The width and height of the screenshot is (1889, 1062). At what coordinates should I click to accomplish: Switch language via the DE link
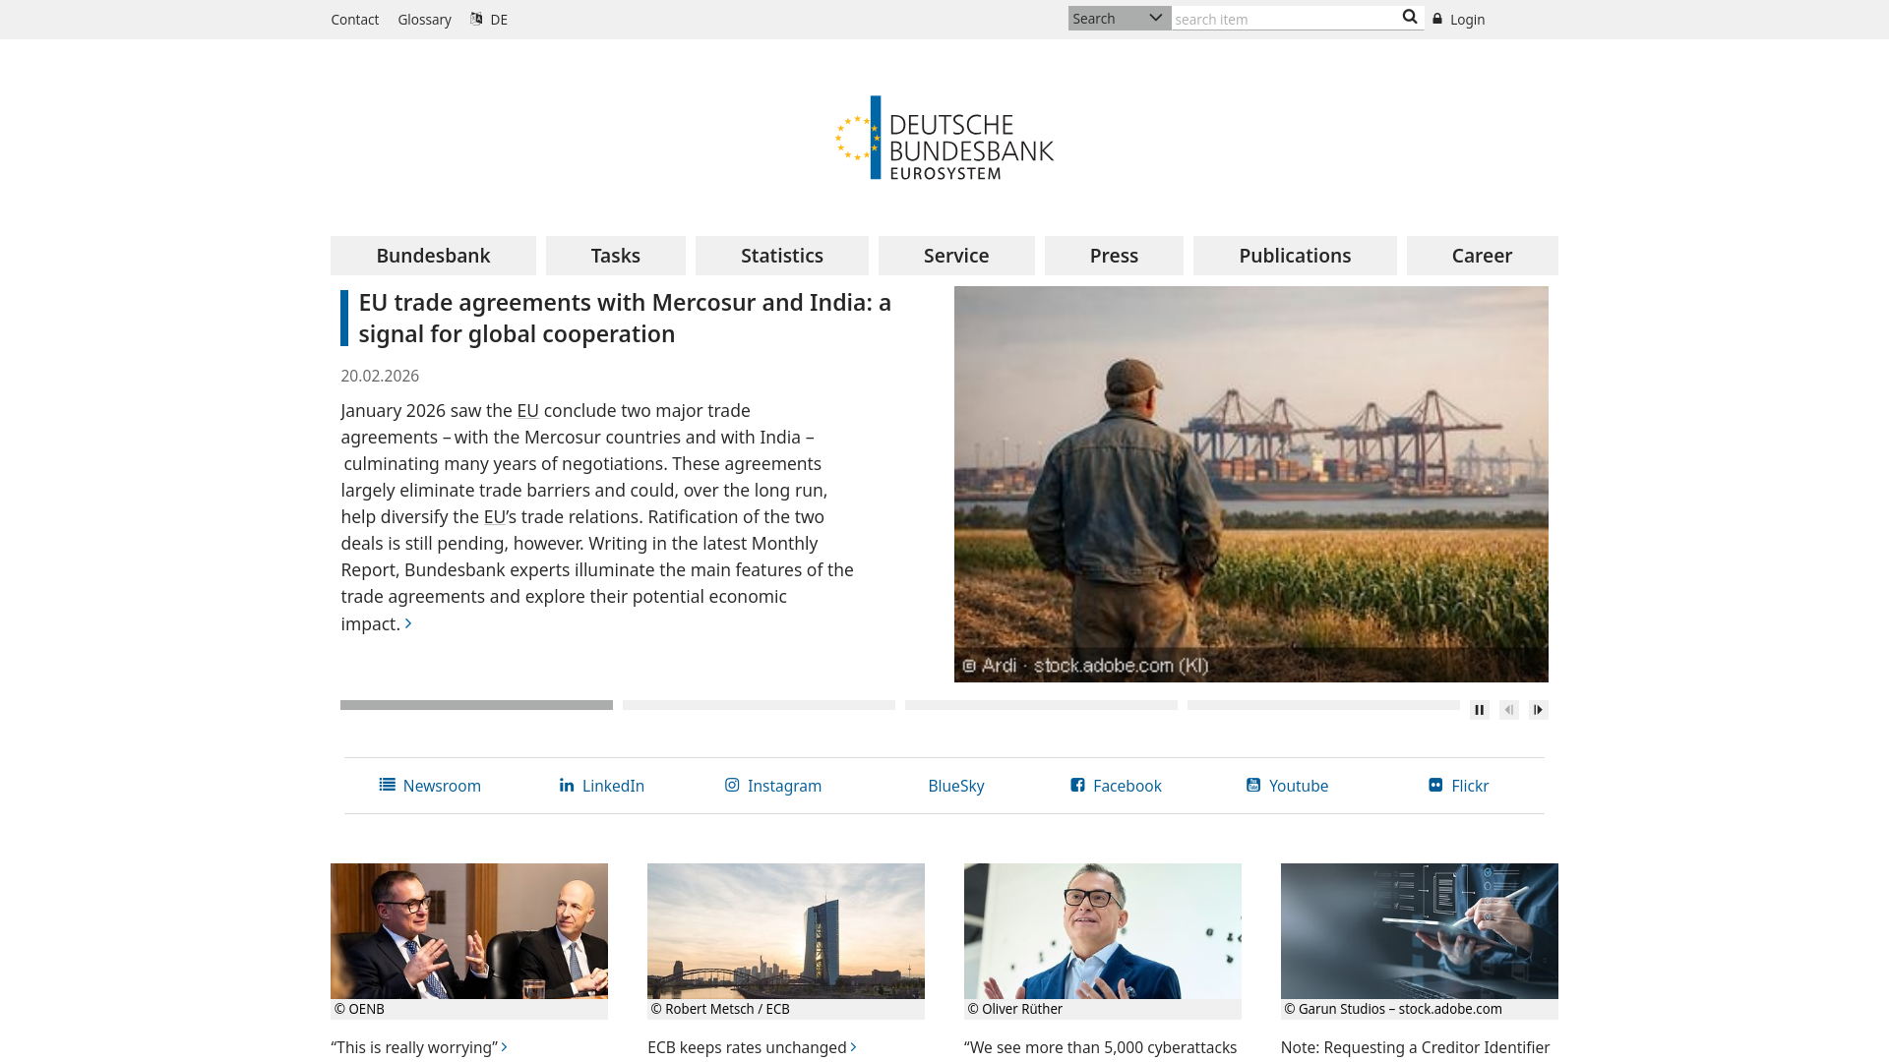point(499,20)
